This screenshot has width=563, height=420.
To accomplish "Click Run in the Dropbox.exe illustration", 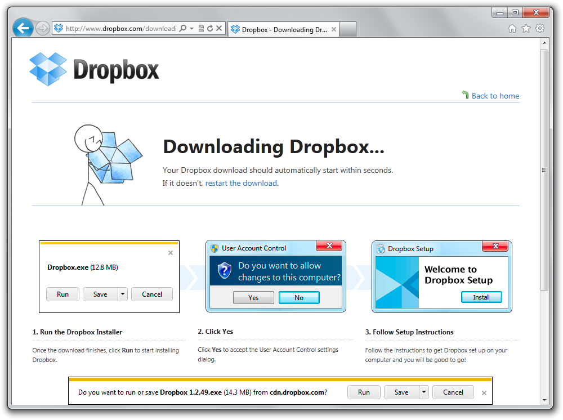I will coord(62,294).
